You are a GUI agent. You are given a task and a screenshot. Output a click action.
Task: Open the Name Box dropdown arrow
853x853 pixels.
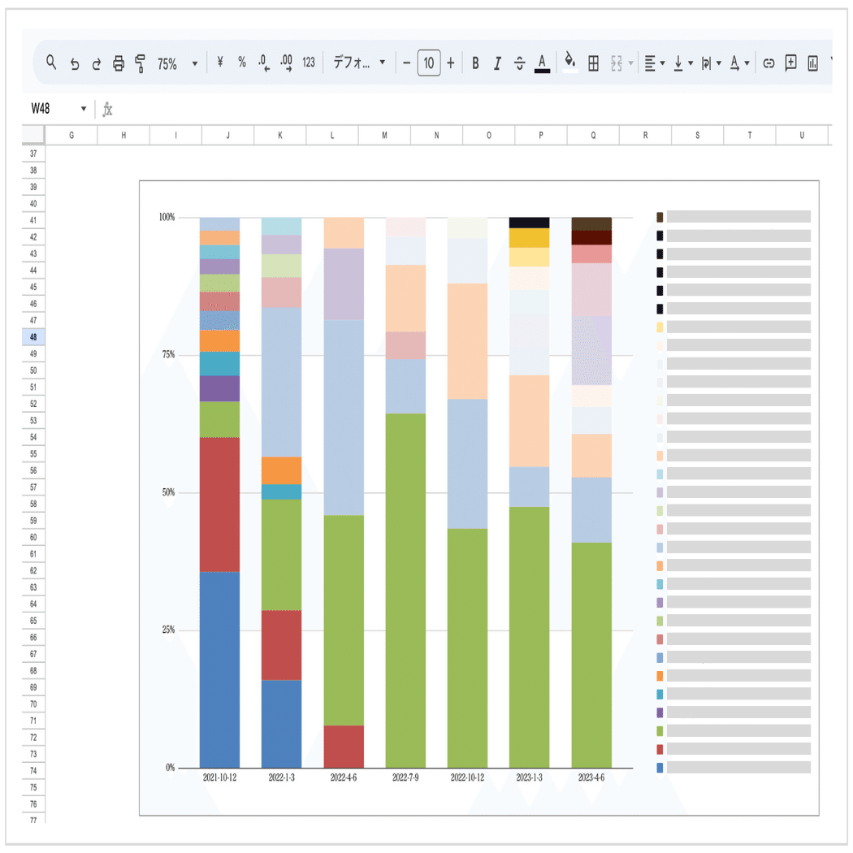[x=83, y=109]
